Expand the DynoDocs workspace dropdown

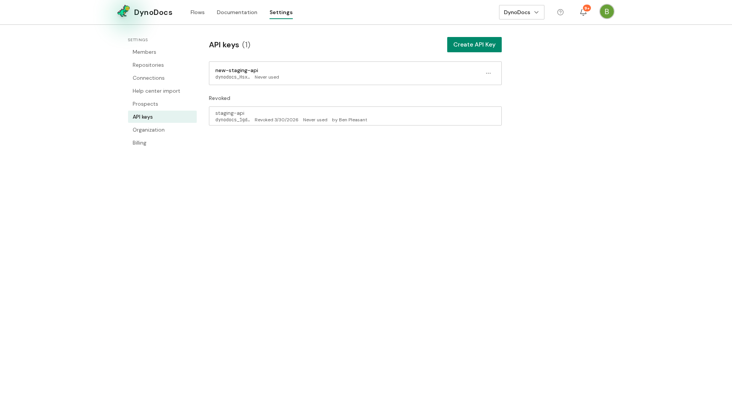522,12
